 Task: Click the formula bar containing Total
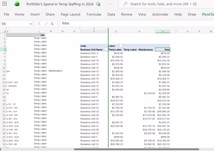[x=136, y=23]
